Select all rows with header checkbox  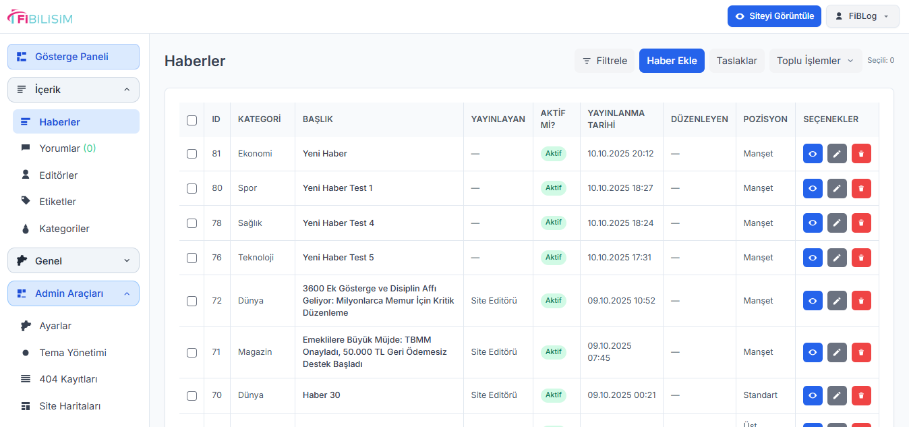192,120
